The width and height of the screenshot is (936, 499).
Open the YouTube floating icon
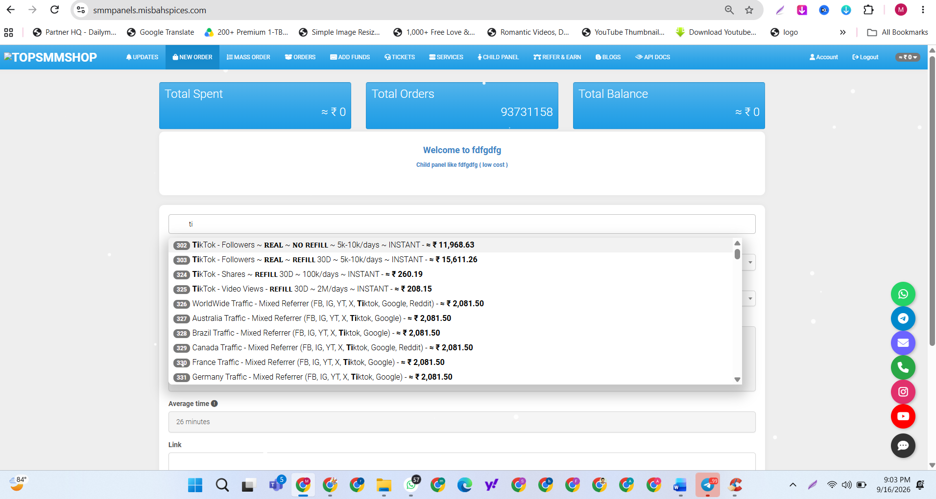click(x=903, y=416)
